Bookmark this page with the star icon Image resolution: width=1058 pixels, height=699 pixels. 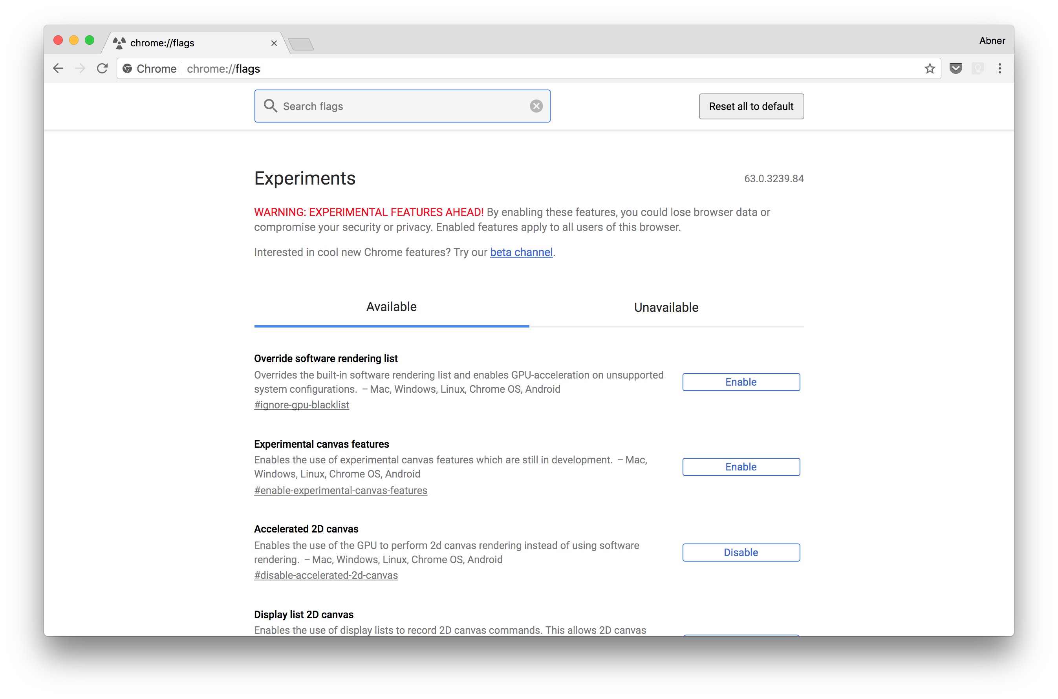point(930,68)
